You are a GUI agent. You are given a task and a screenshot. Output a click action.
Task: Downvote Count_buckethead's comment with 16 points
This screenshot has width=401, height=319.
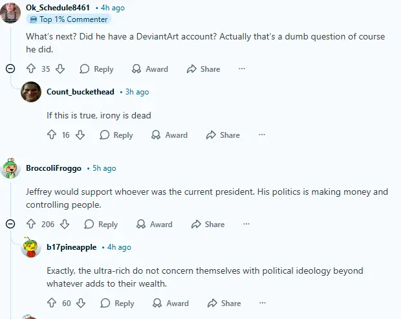click(x=80, y=135)
